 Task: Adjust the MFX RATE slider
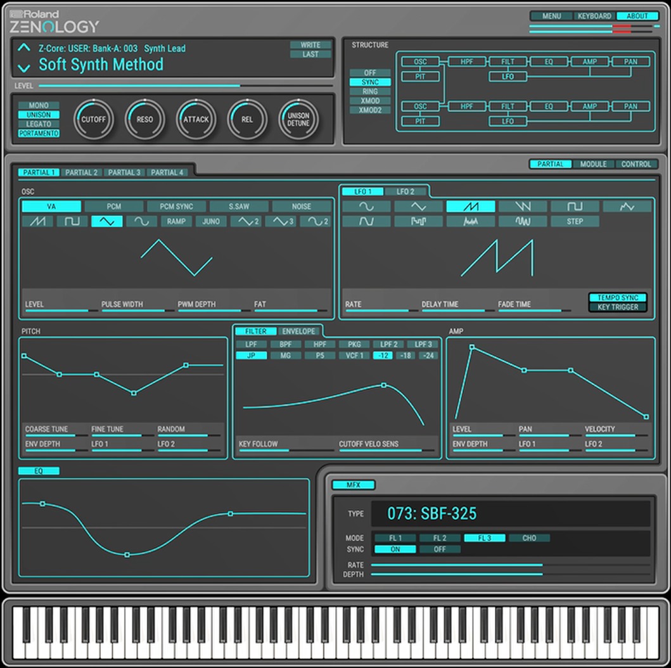511,565
